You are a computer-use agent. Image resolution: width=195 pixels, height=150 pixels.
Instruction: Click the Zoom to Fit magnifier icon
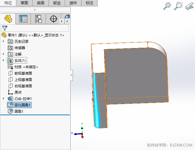pyautogui.click(x=167, y=6)
